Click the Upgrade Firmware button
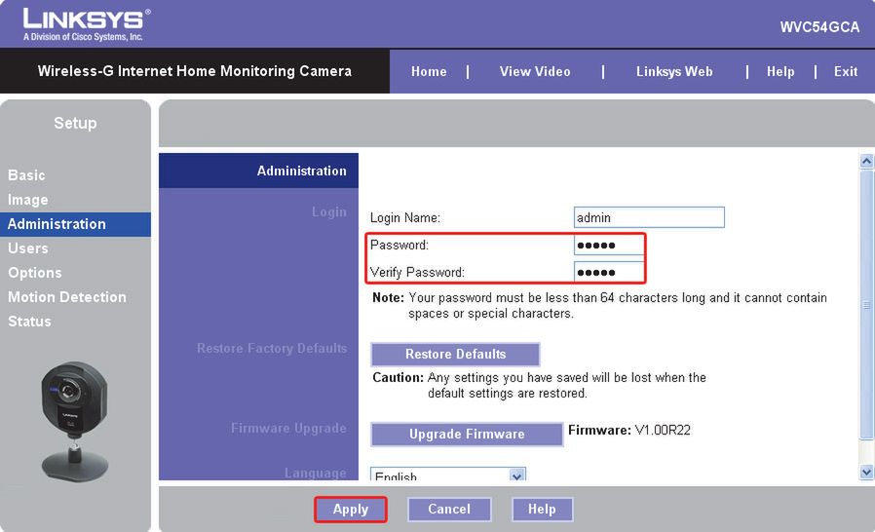 click(x=467, y=434)
